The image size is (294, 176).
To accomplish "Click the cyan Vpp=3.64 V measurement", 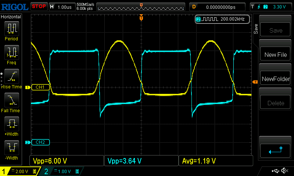I will (x=141, y=161).
